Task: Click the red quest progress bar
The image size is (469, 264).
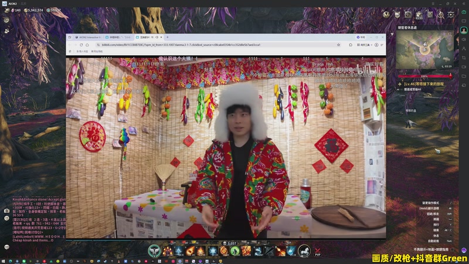Action: pos(424,76)
